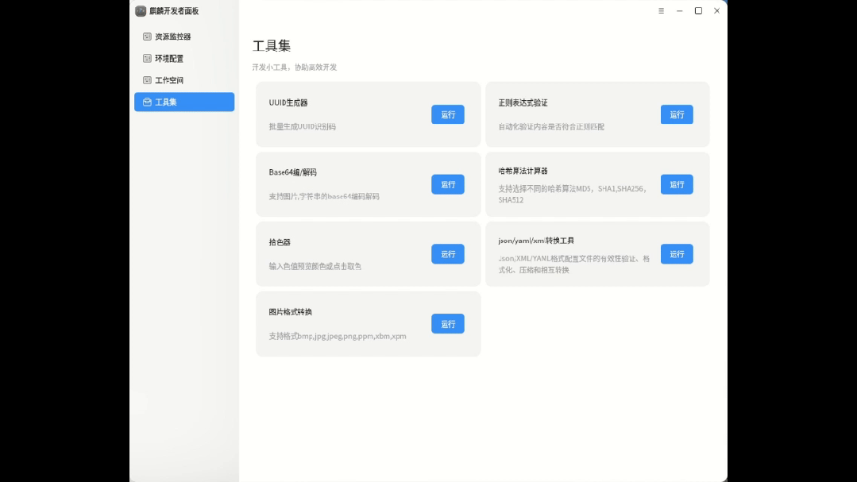Run the 正则表达式验证 tool
This screenshot has width=857, height=482.
(677, 114)
